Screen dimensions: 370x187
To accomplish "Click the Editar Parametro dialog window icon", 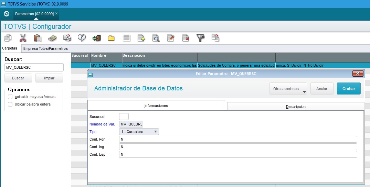I will 90,75.
